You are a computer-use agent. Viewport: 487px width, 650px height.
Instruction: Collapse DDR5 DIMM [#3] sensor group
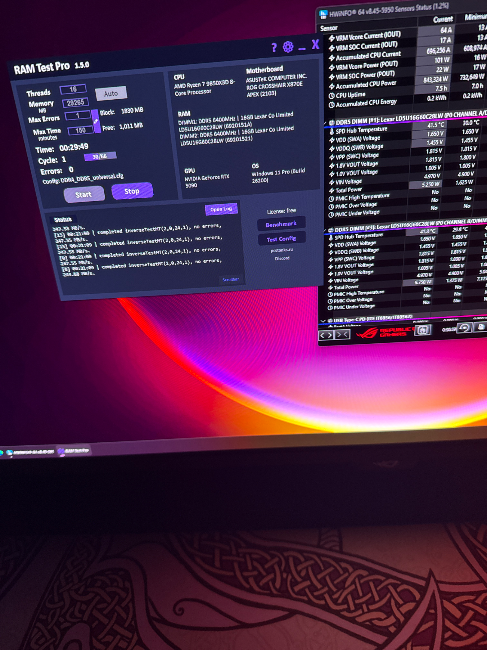[x=325, y=231]
